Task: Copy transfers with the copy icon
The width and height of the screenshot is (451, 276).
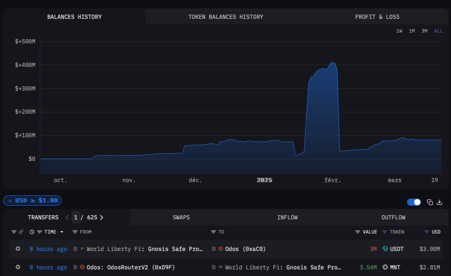Action: 430,202
